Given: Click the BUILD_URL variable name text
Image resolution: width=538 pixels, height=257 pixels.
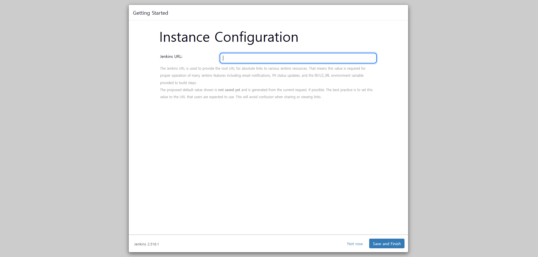Looking at the screenshot, I should tap(322, 76).
